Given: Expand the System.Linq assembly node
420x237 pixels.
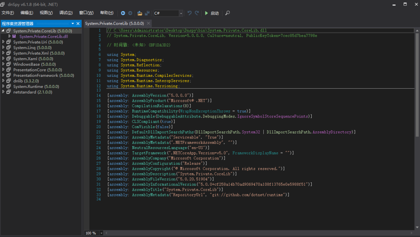Looking at the screenshot, I should pos(3,48).
